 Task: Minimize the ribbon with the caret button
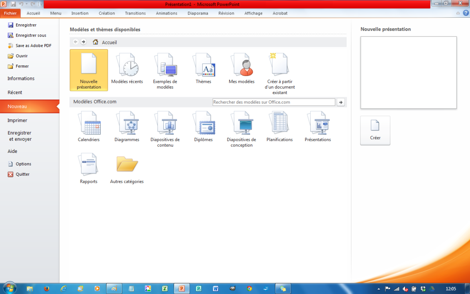tap(458, 13)
